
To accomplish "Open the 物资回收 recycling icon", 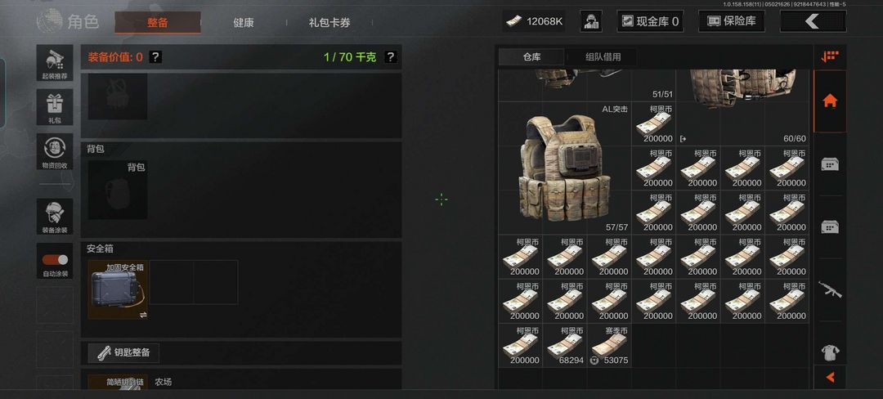I will tap(55, 151).
